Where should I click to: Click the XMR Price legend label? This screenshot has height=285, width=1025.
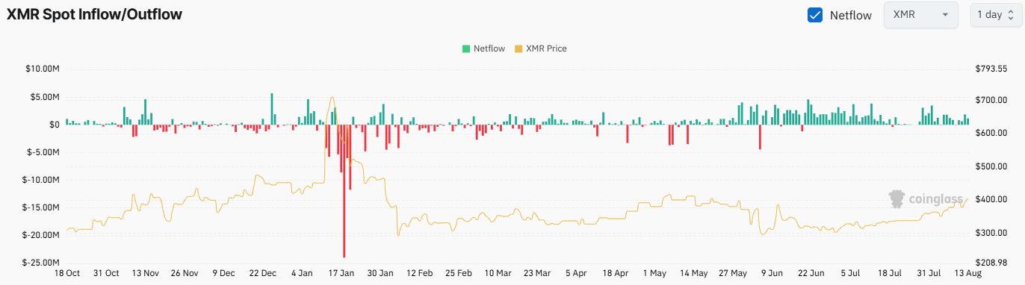coord(546,48)
